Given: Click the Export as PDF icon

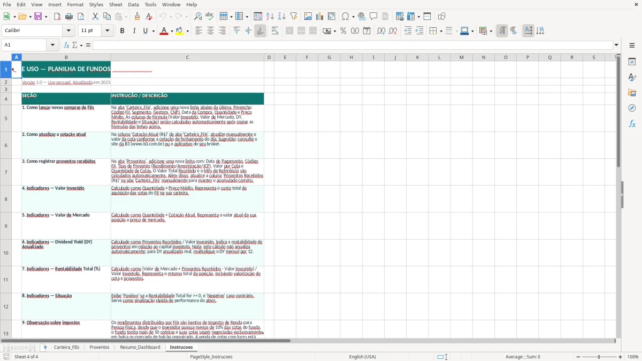Looking at the screenshot, I should [x=57, y=17].
